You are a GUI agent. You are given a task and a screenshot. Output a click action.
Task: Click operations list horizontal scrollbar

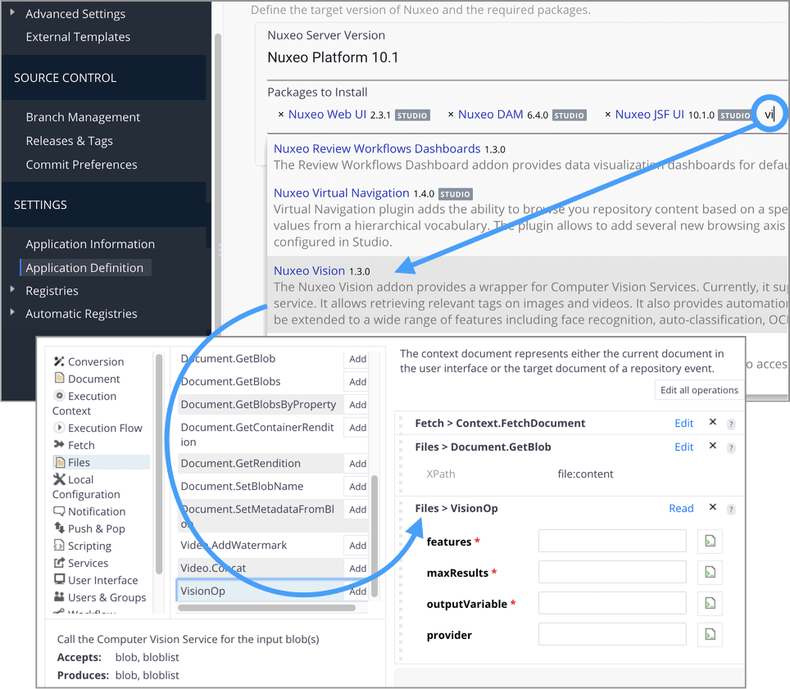pos(266,607)
